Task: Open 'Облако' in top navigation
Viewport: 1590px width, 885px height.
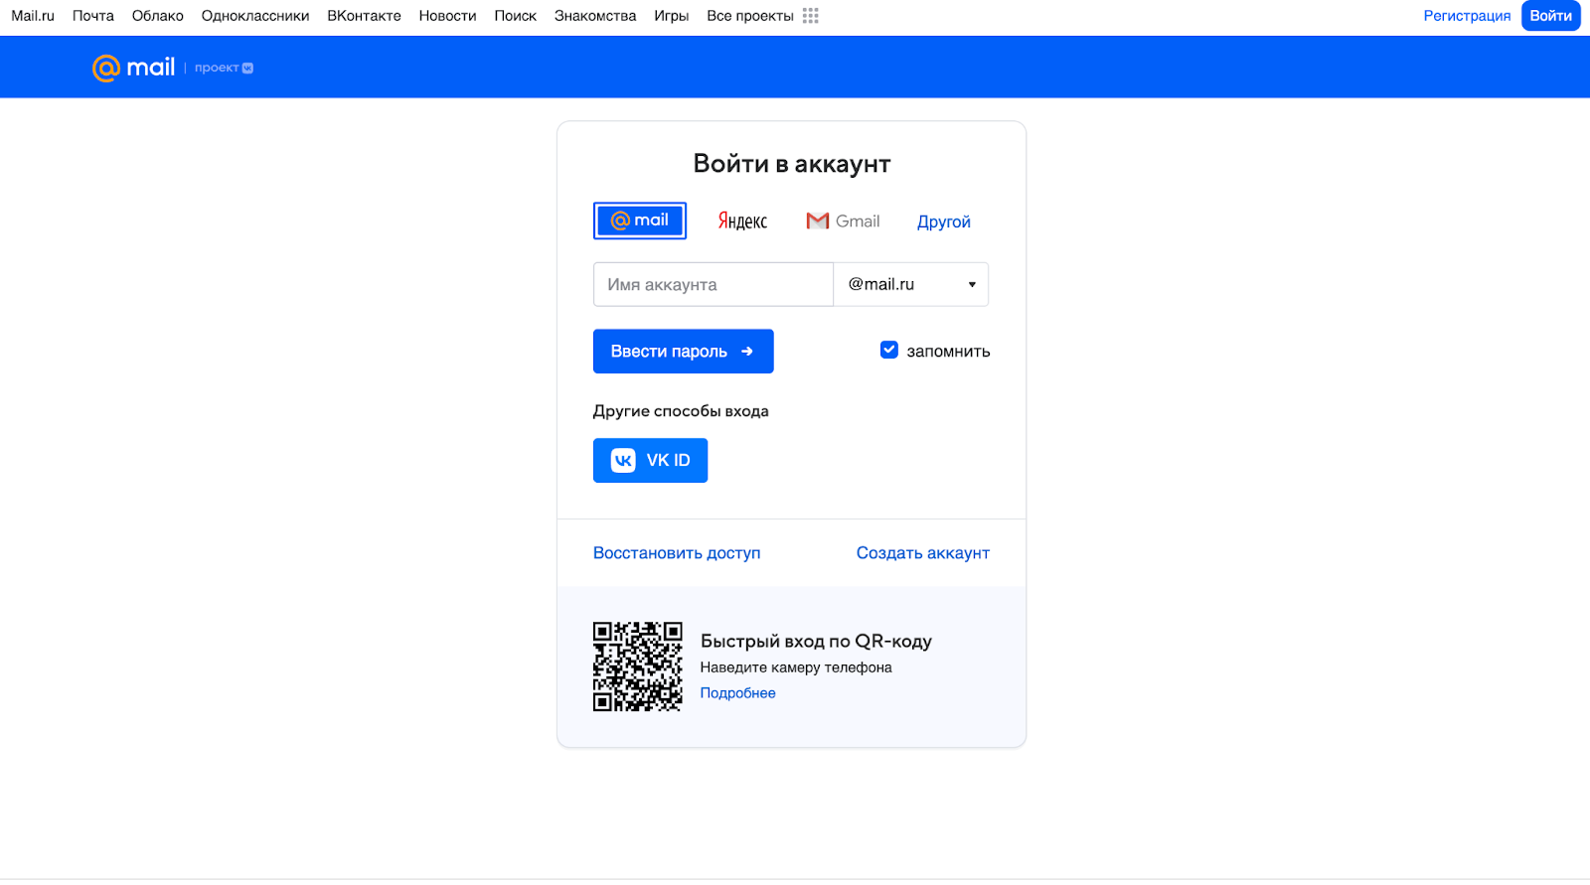Action: 158,16
